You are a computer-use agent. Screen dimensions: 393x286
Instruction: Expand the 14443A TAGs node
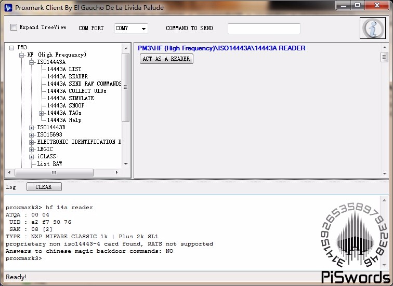pos(42,113)
